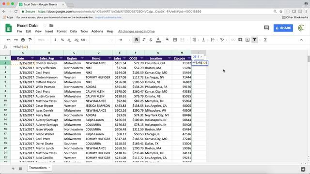Screen dimensions: 310x174
Task: Move document with folder icon
Action: 51,26
